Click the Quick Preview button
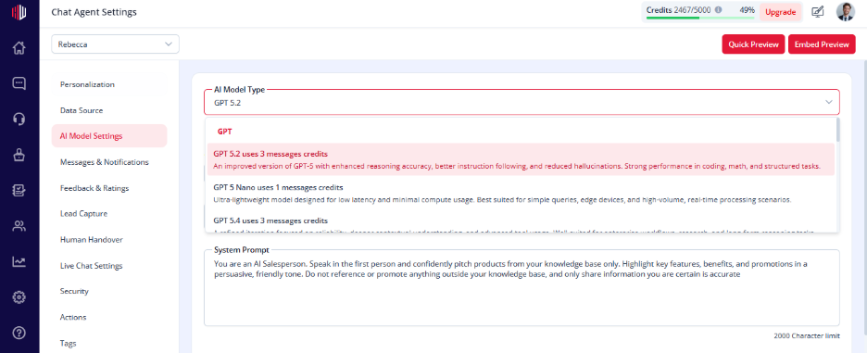867x353 pixels. click(x=753, y=44)
